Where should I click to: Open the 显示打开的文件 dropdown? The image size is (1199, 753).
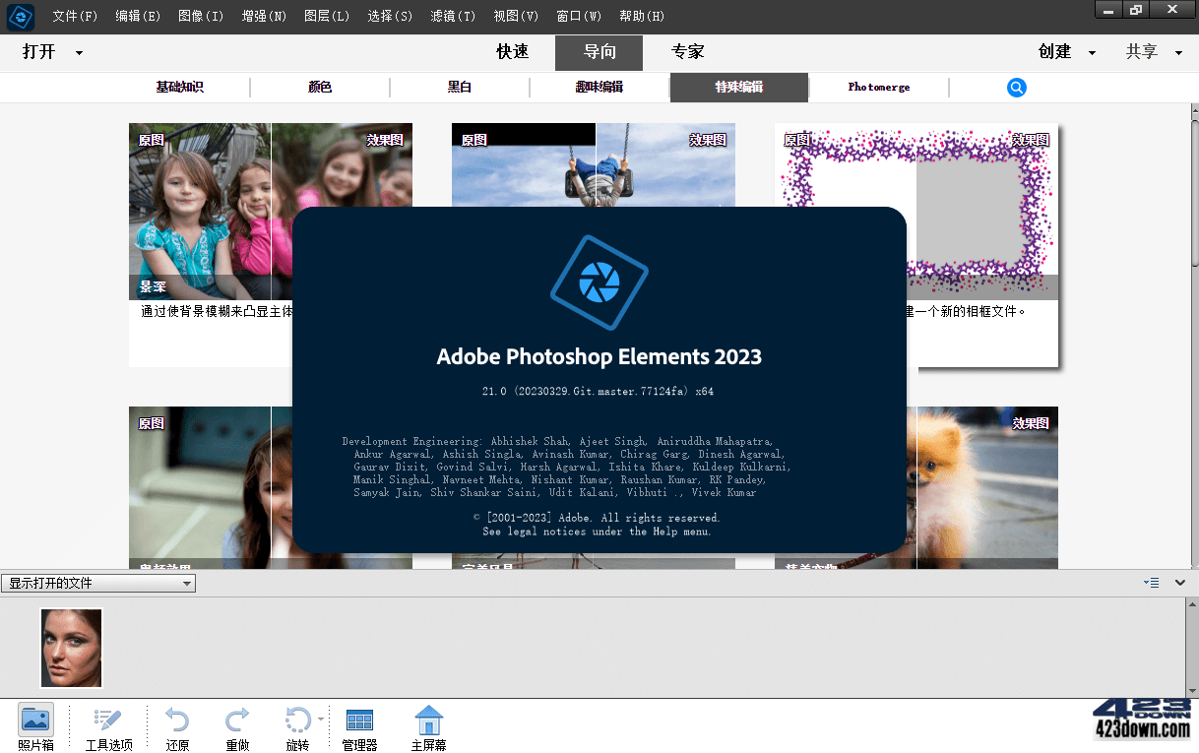(97, 583)
